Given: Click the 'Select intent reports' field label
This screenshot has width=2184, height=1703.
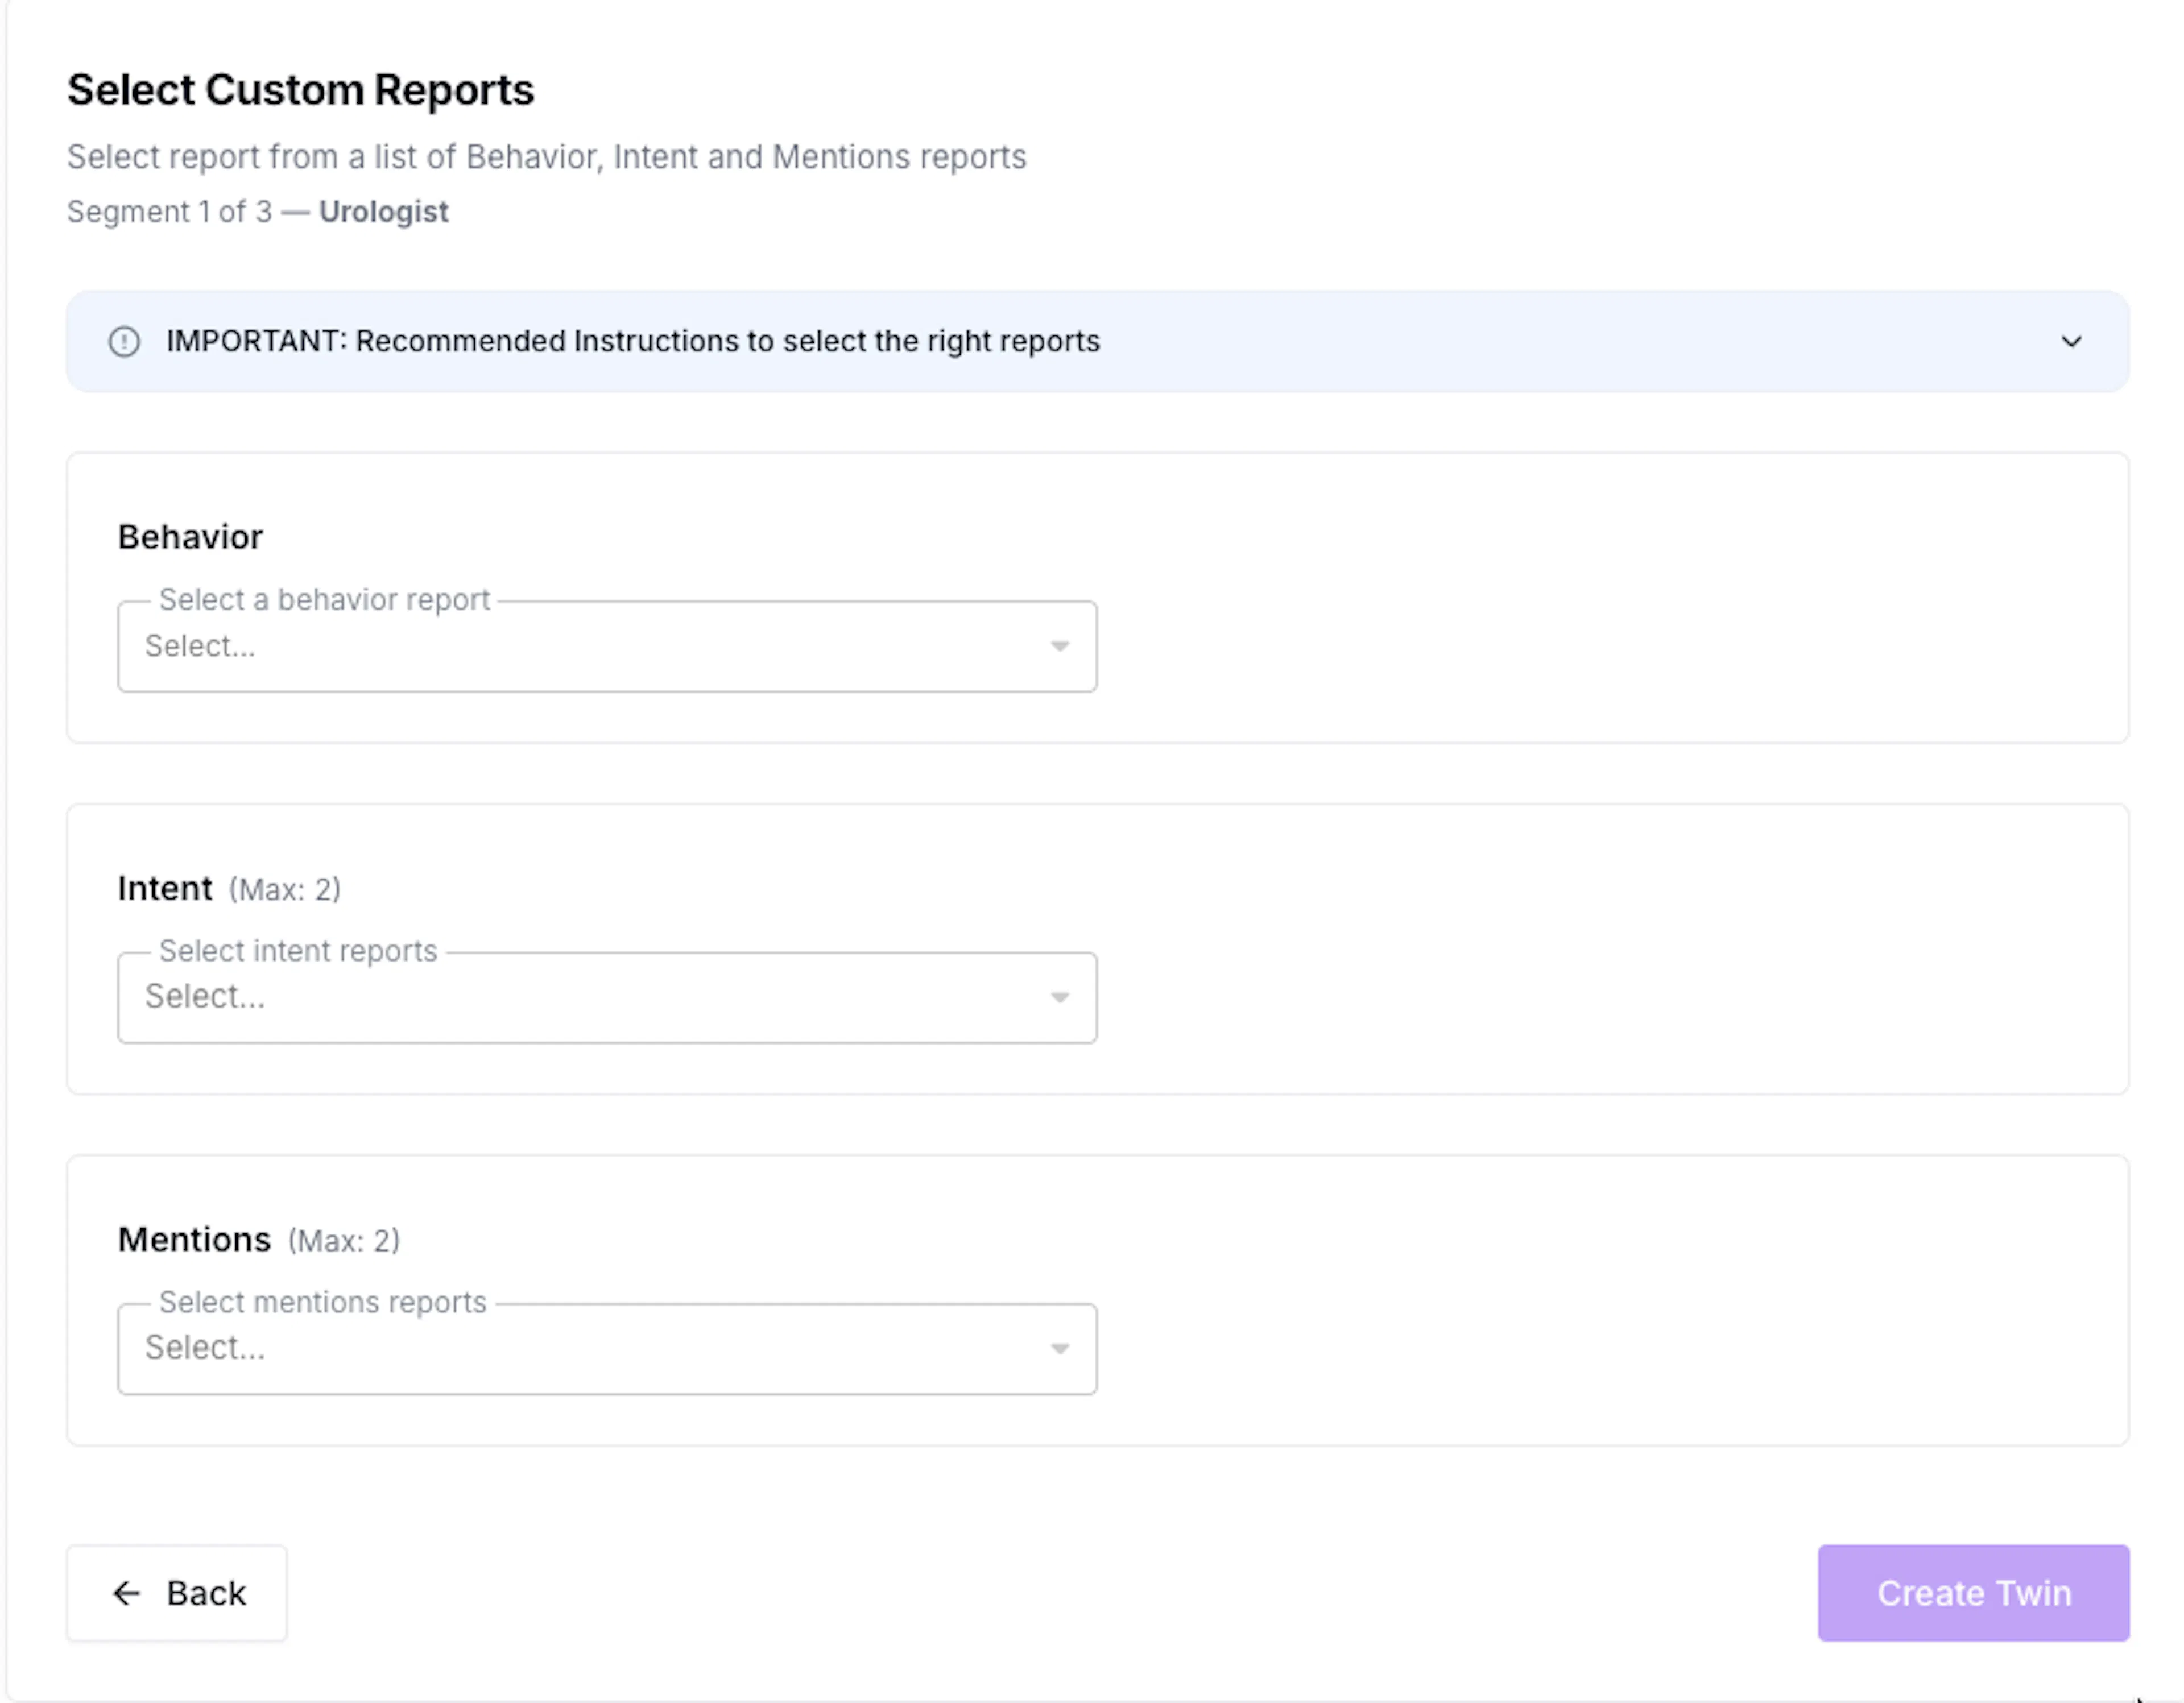Looking at the screenshot, I should point(298,950).
